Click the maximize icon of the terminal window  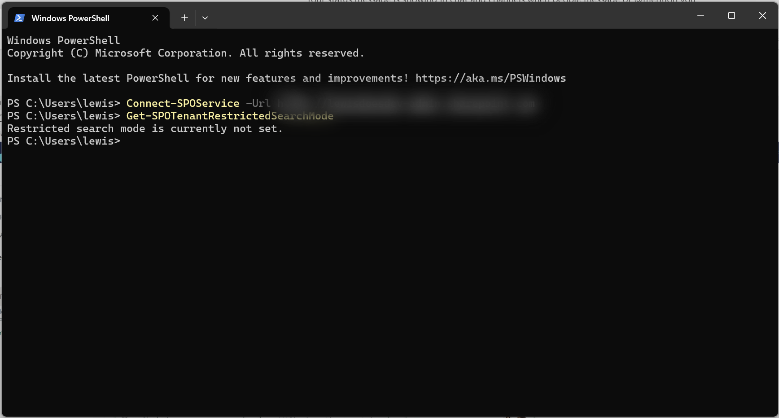pos(731,15)
